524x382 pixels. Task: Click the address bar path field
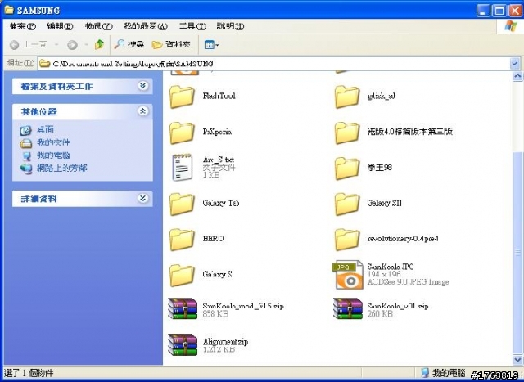pos(274,64)
